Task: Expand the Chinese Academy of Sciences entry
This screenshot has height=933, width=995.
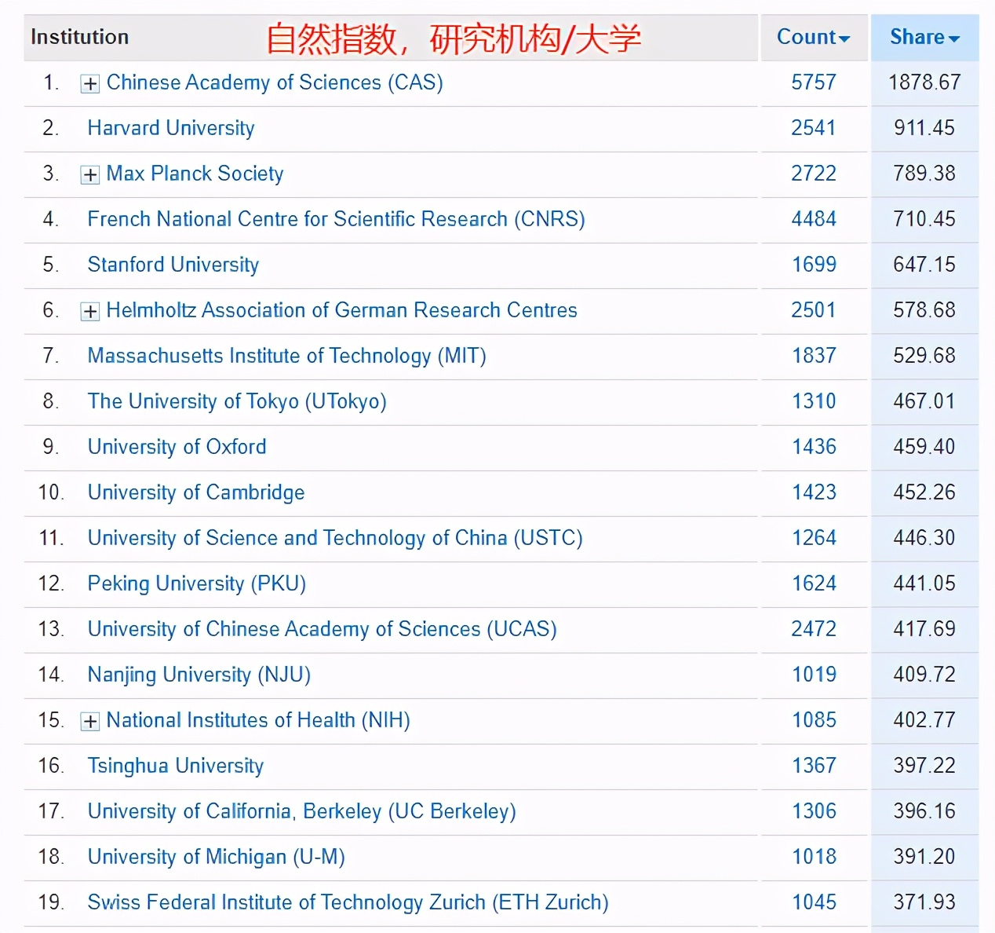Action: click(x=89, y=83)
